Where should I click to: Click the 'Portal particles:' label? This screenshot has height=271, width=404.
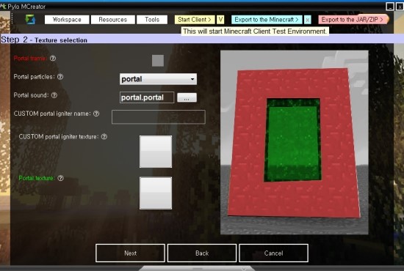point(34,77)
